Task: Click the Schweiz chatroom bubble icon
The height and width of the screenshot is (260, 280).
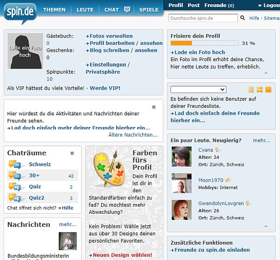Action: point(14,164)
